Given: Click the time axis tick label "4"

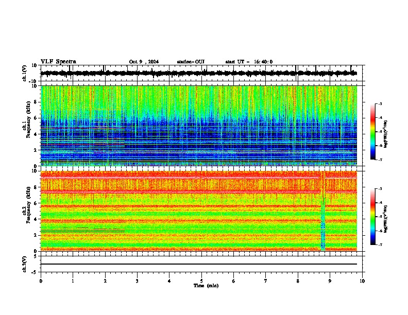Looking at the screenshot, I should (x=169, y=281).
